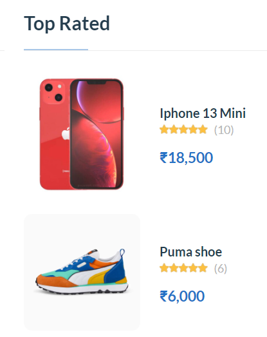Viewport: 267px width, 337px height.
Task: Click the ₹6,000 price
Action: click(x=182, y=296)
